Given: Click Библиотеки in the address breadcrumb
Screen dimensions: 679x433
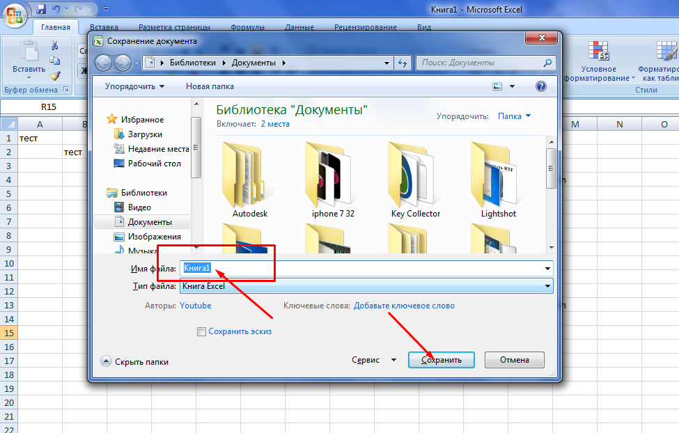Looking at the screenshot, I should pos(193,63).
